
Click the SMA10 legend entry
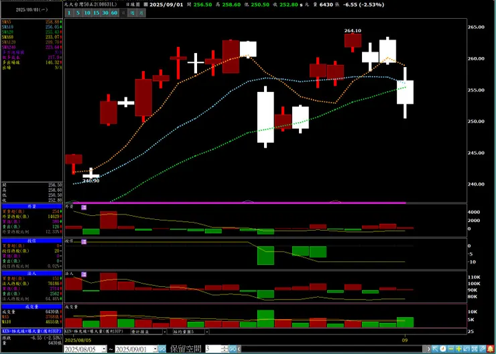pyautogui.click(x=32, y=27)
